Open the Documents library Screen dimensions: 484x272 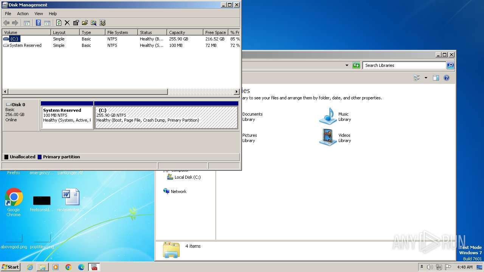[252, 117]
